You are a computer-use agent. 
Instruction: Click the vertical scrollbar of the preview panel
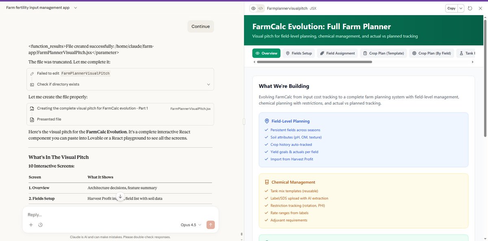[x=486, y=77]
